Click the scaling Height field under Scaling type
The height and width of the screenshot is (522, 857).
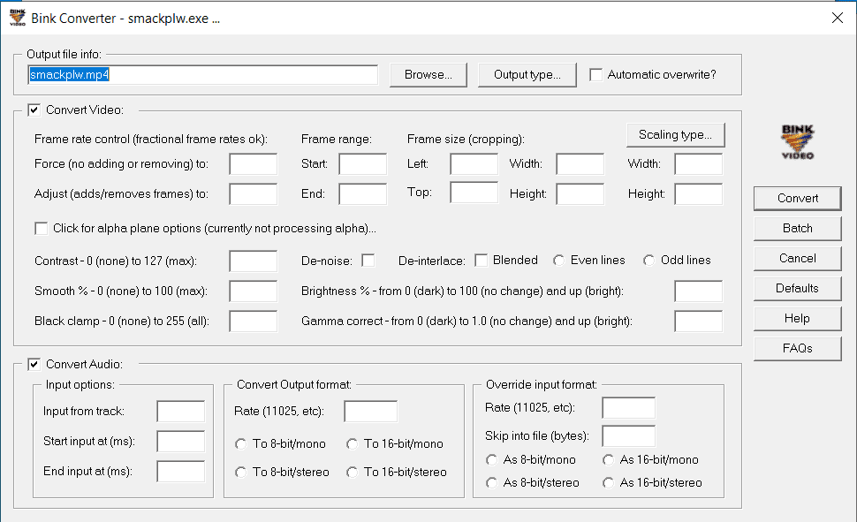(699, 194)
